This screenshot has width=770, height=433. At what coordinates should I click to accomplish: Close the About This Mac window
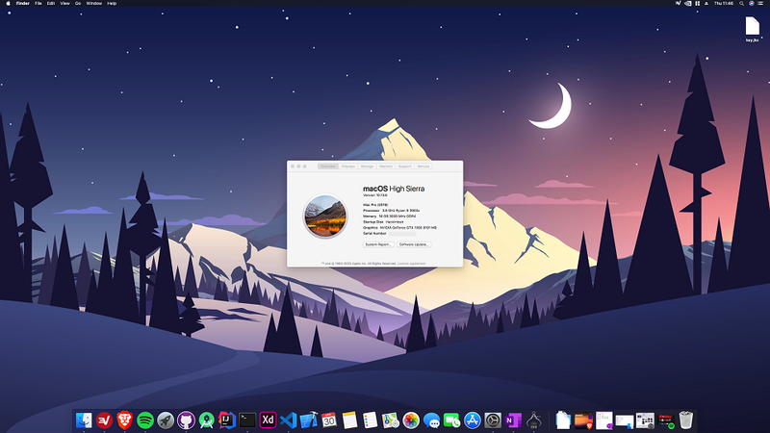[x=293, y=166]
